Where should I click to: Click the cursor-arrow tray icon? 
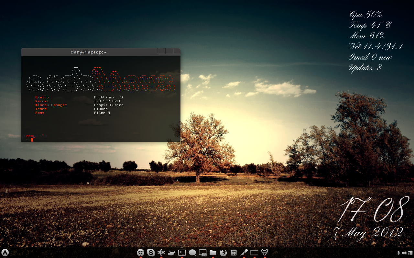pyautogui.click(x=410, y=253)
